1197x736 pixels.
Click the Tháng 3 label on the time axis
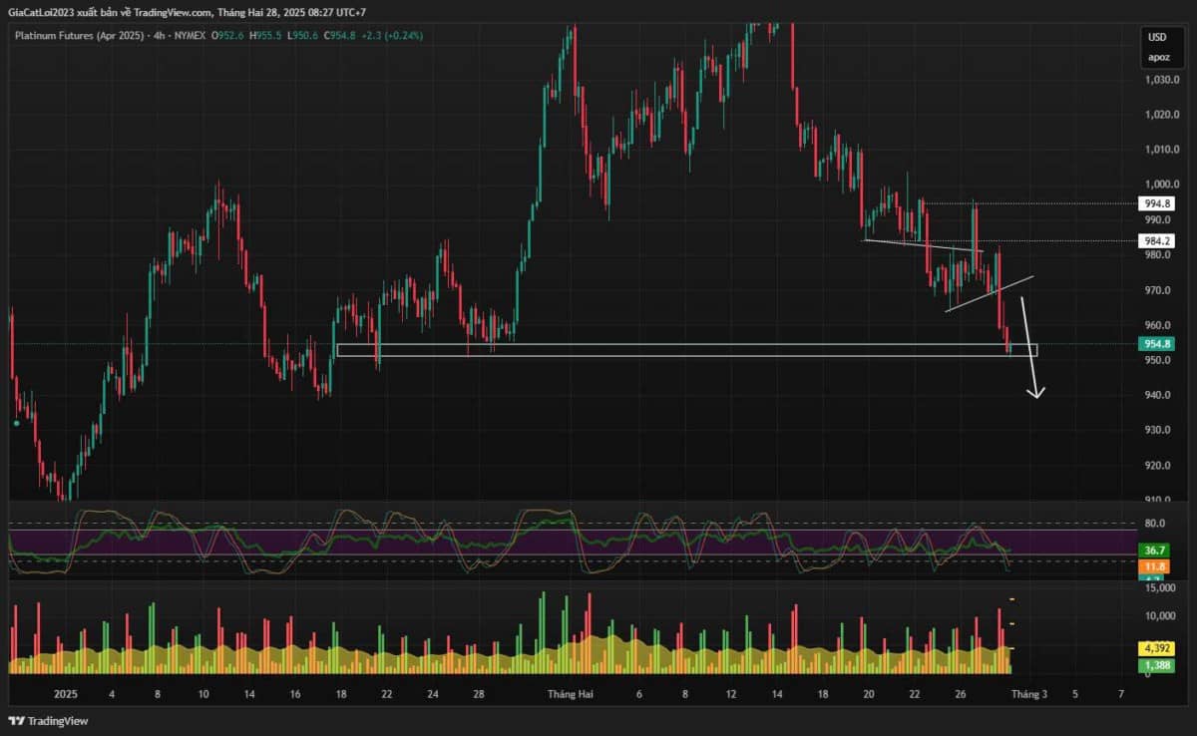click(x=1029, y=694)
